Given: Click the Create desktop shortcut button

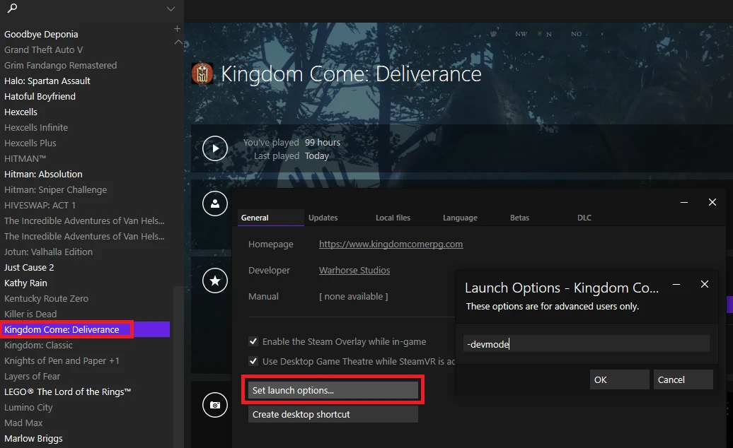Looking at the screenshot, I should coord(333,414).
